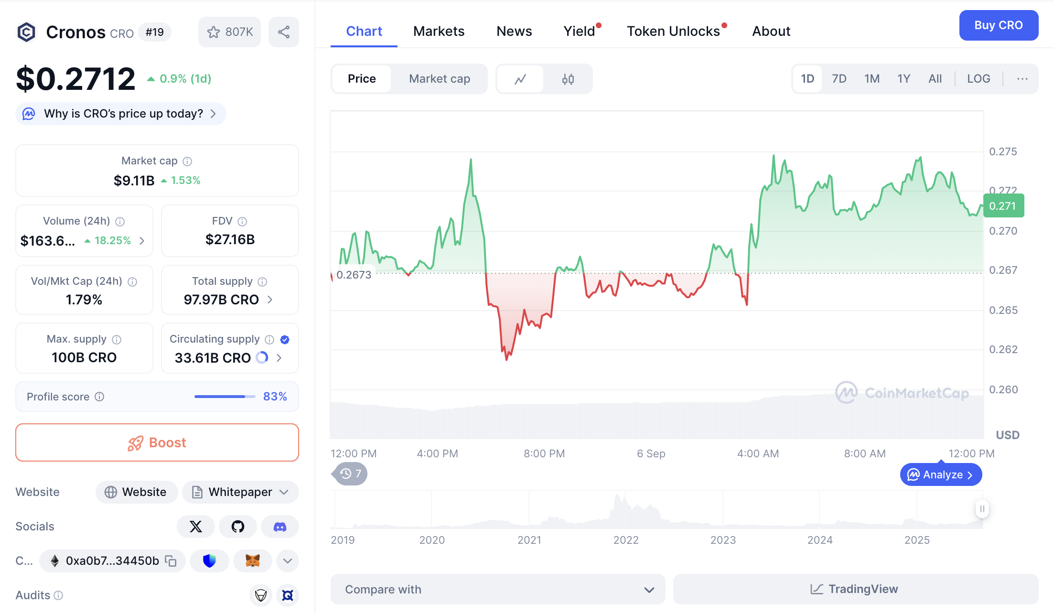Open chart more options ellipsis

[1022, 79]
